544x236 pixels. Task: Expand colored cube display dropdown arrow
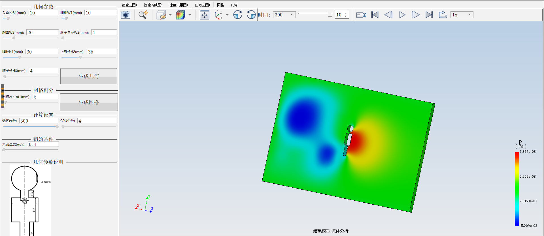point(190,15)
